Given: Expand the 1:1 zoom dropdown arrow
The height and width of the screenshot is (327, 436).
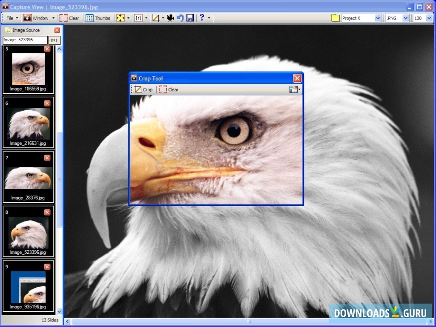Looking at the screenshot, I should tap(146, 18).
